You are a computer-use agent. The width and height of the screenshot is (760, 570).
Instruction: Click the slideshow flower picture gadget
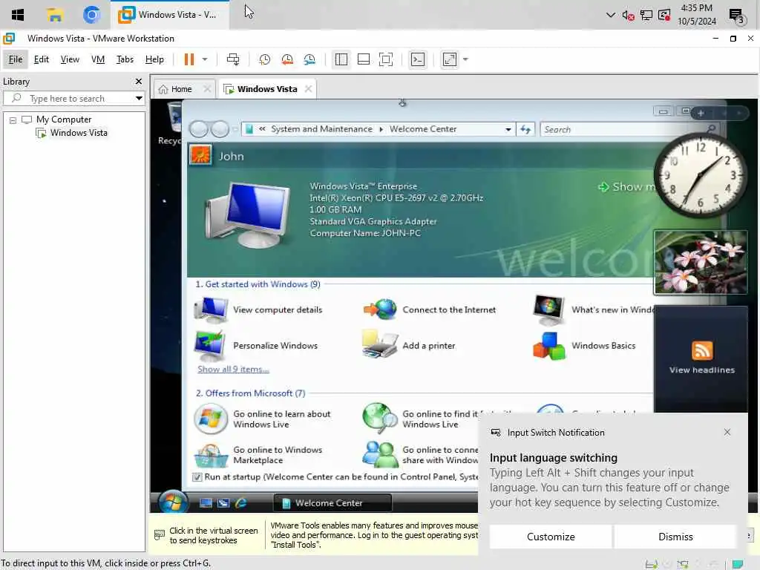[x=701, y=262]
